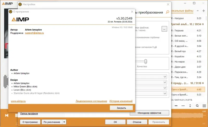Select highlighted track Грач и БумеR 4:40

(x=188, y=89)
